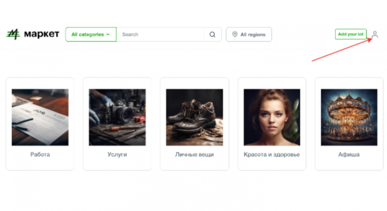Expand the chevron beside All categories
This screenshot has width=387, height=211.
pyautogui.click(x=108, y=34)
